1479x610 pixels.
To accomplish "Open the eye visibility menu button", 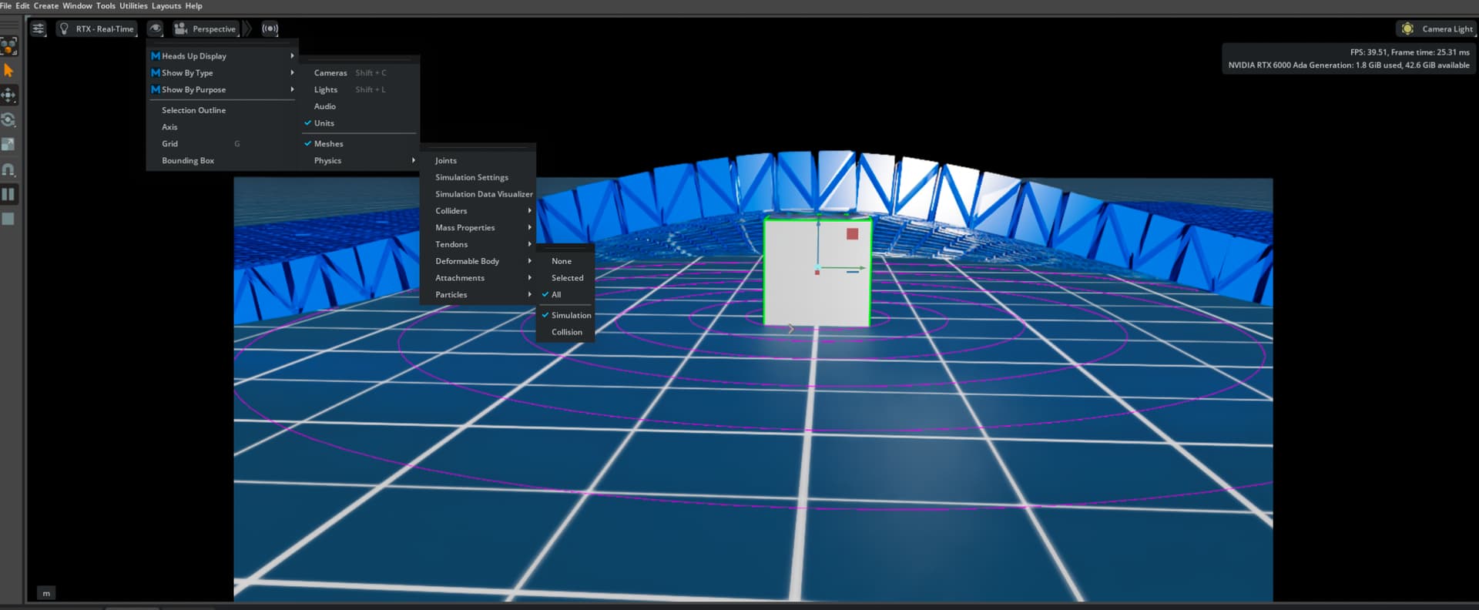I will click(x=155, y=28).
